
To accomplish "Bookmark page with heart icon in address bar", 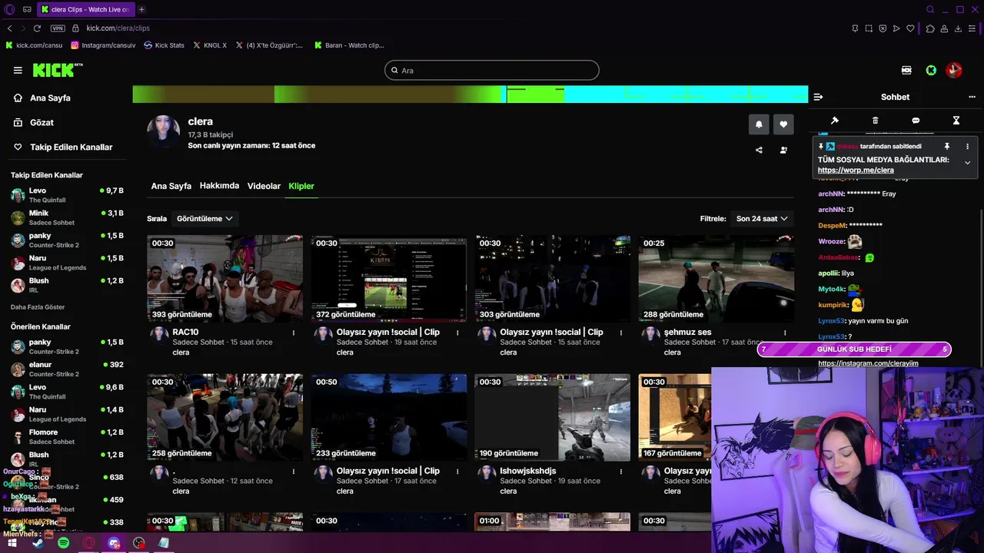I will pos(910,28).
